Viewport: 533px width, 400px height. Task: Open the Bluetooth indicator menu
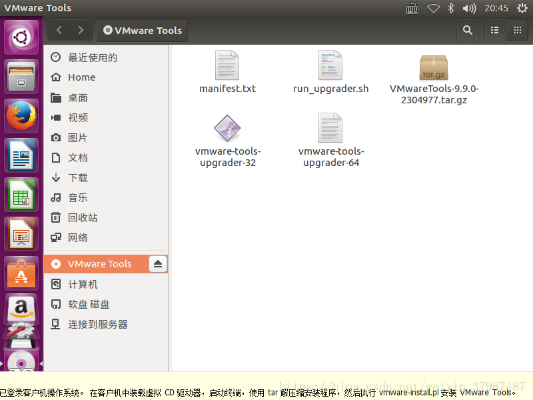coord(451,8)
